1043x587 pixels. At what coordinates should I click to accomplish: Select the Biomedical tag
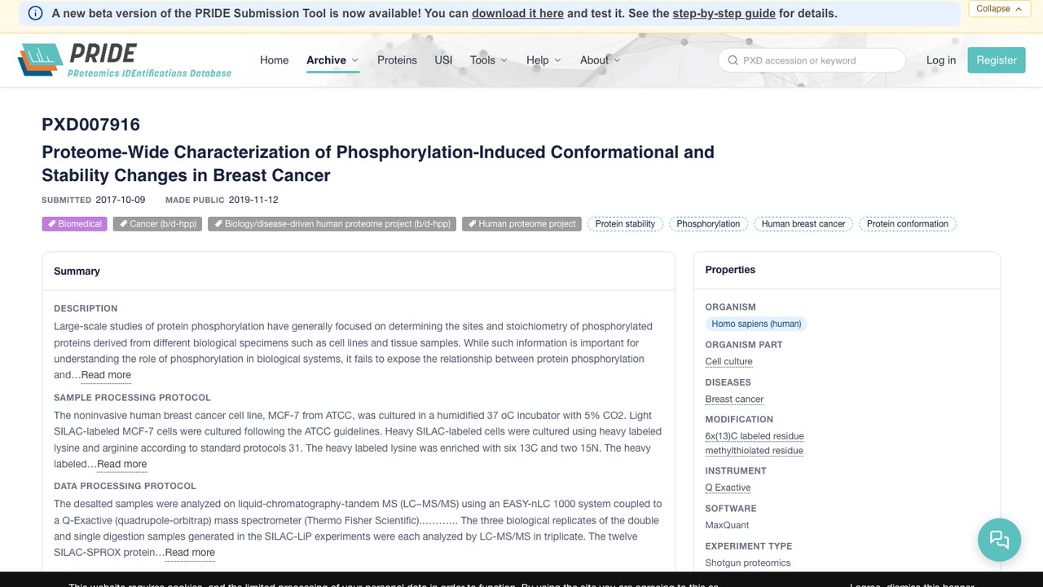pos(74,223)
